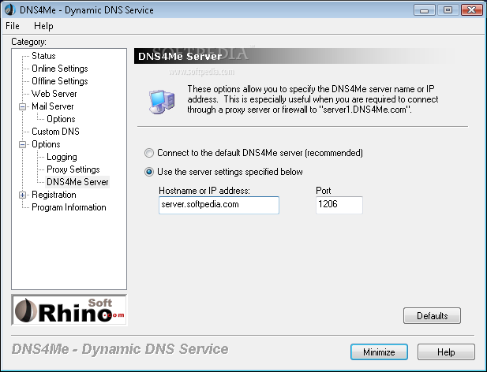Select Status in the category tree
This screenshot has width=487, height=372.
pyautogui.click(x=43, y=56)
